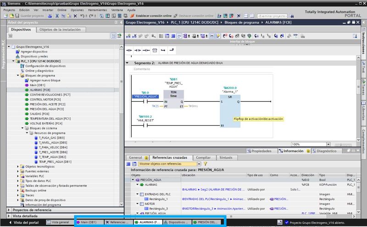Collapse Bloques de programa tree node
367x227 pixels.
click(x=18, y=75)
